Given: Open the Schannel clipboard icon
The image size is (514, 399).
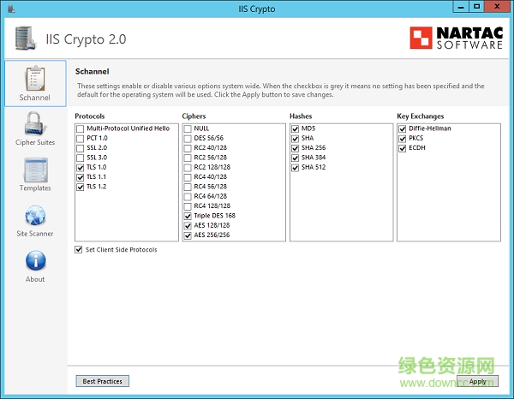Looking at the screenshot, I should [34, 79].
